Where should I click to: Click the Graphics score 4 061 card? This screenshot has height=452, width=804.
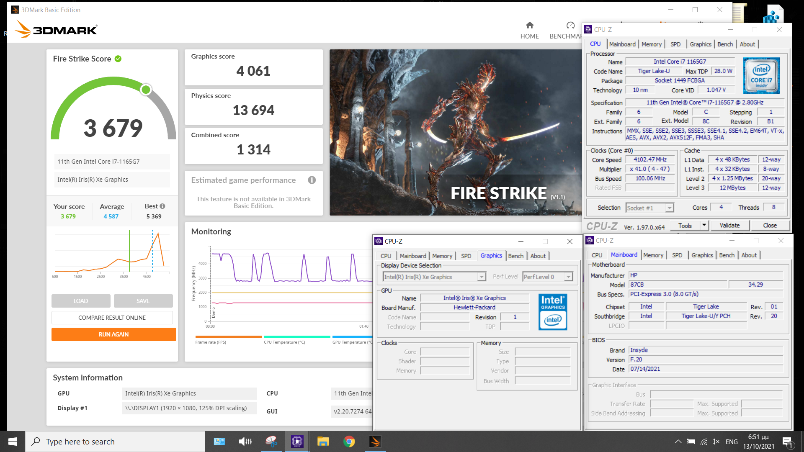pyautogui.click(x=254, y=67)
